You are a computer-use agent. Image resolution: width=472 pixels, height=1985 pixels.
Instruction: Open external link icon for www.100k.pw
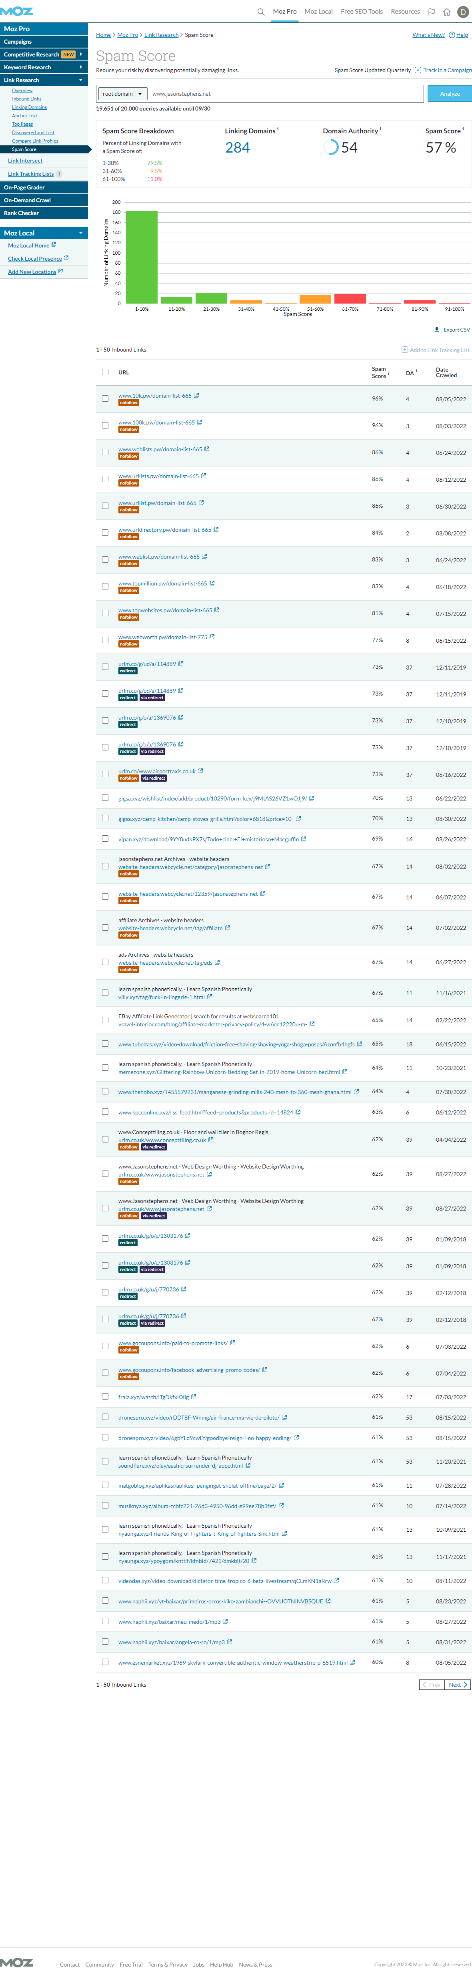pos(200,422)
